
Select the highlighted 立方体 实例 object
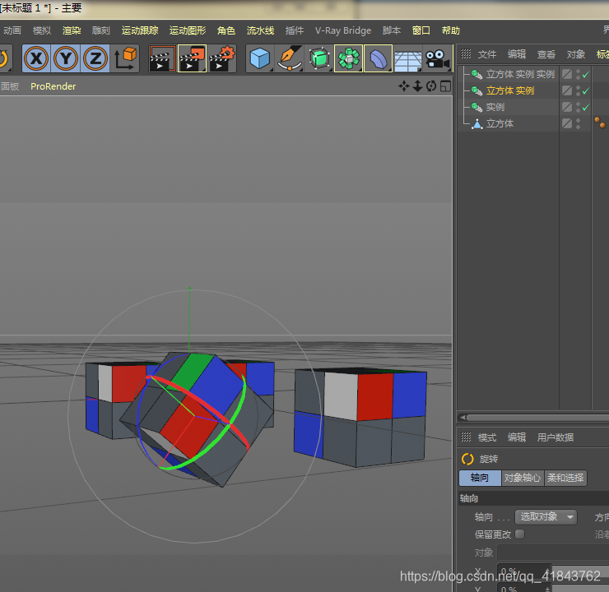click(x=510, y=90)
